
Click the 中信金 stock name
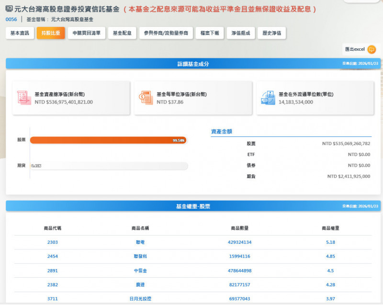pos(140,271)
